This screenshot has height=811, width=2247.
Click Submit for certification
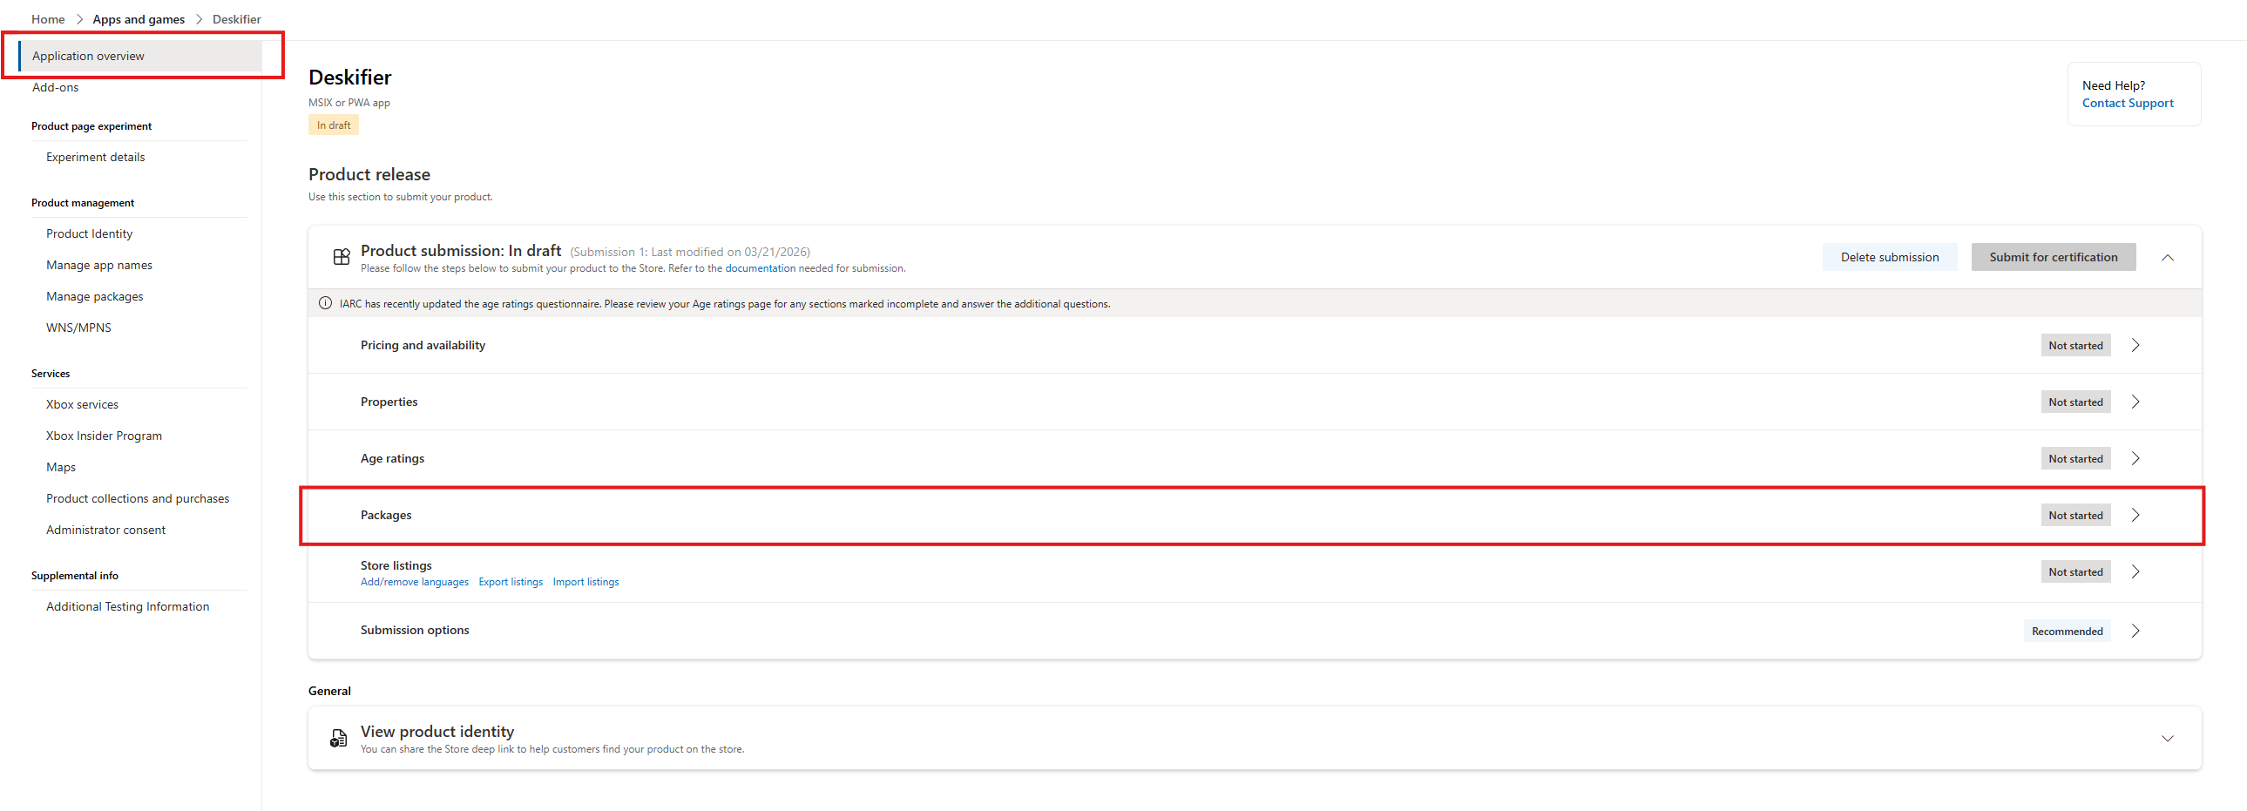2054,257
